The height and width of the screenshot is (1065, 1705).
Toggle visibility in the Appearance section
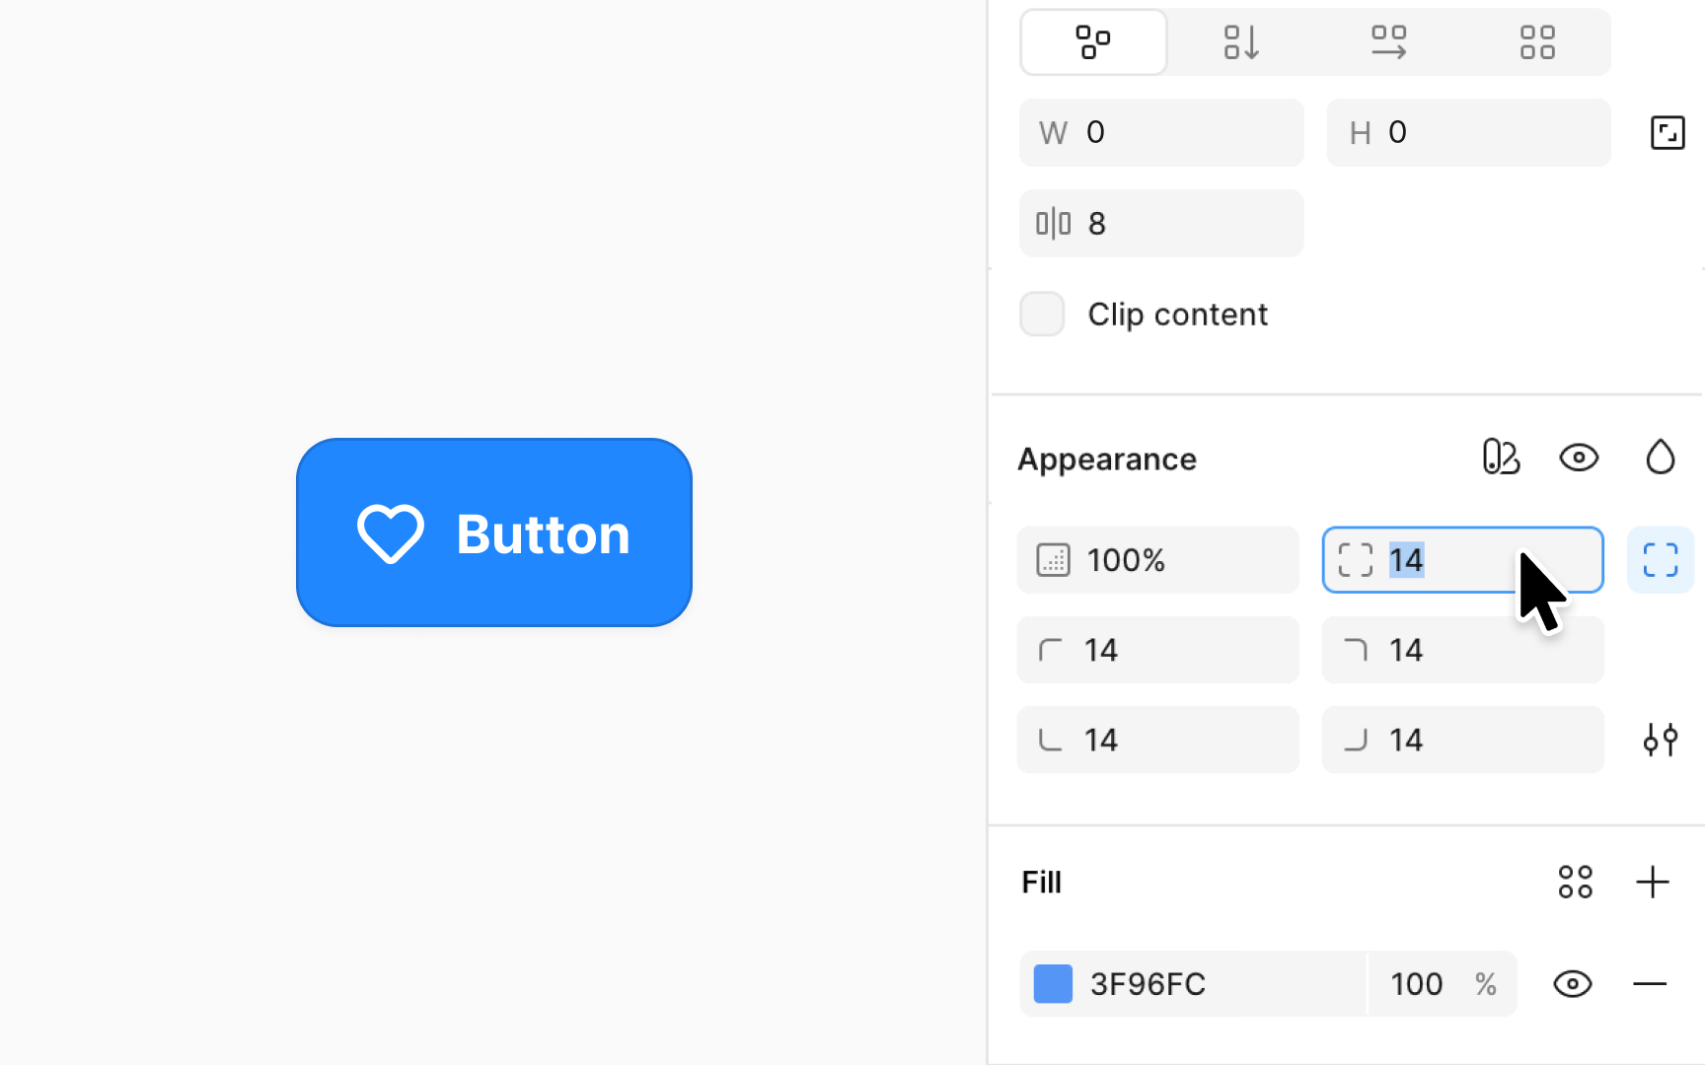click(1579, 458)
